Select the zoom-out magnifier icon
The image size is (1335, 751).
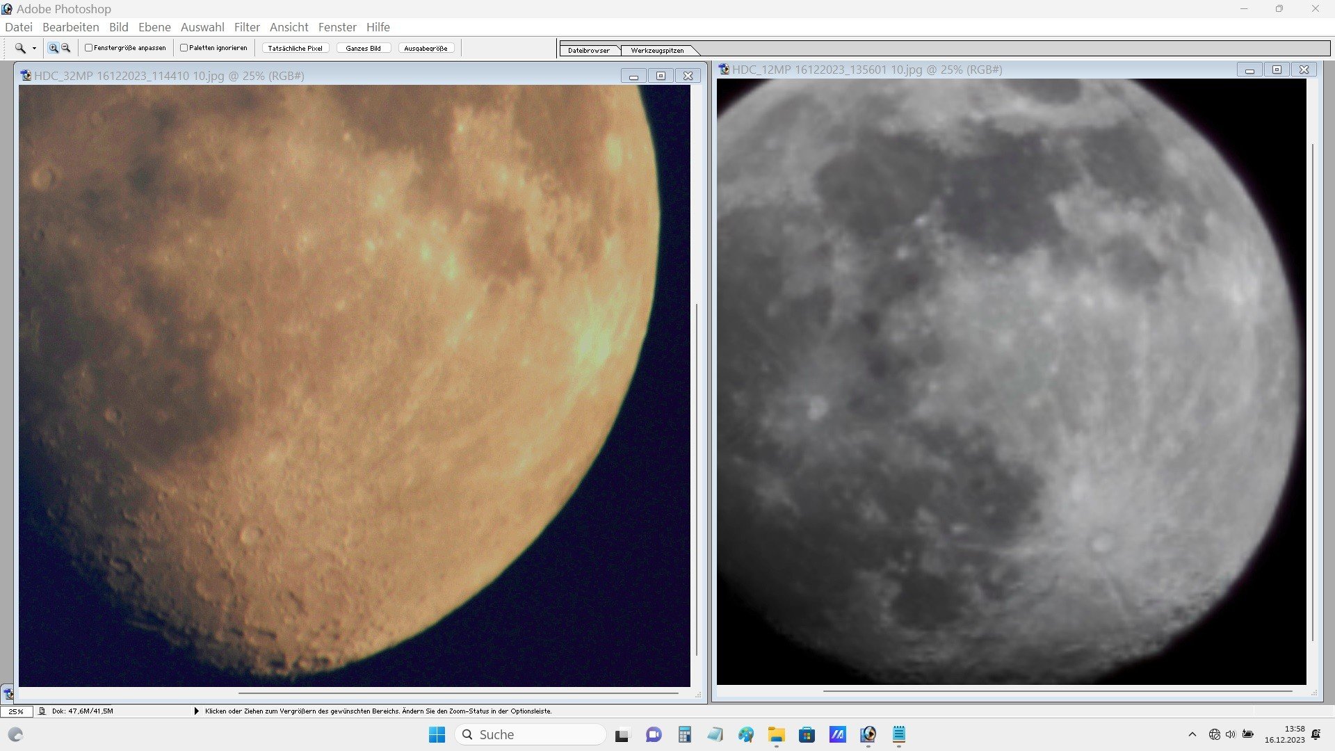click(x=65, y=48)
